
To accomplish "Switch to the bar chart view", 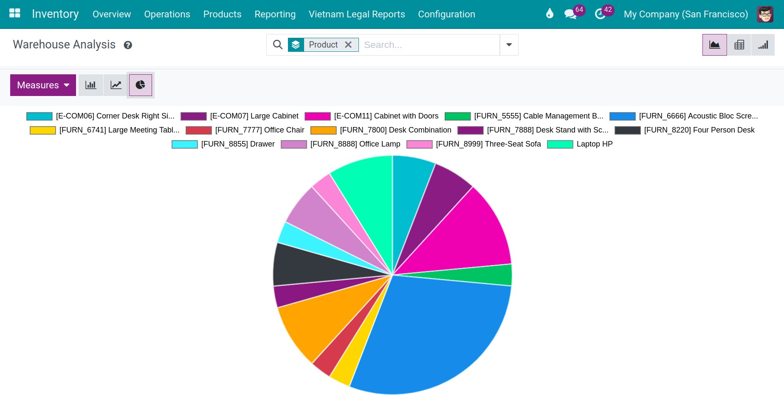I will coord(90,85).
